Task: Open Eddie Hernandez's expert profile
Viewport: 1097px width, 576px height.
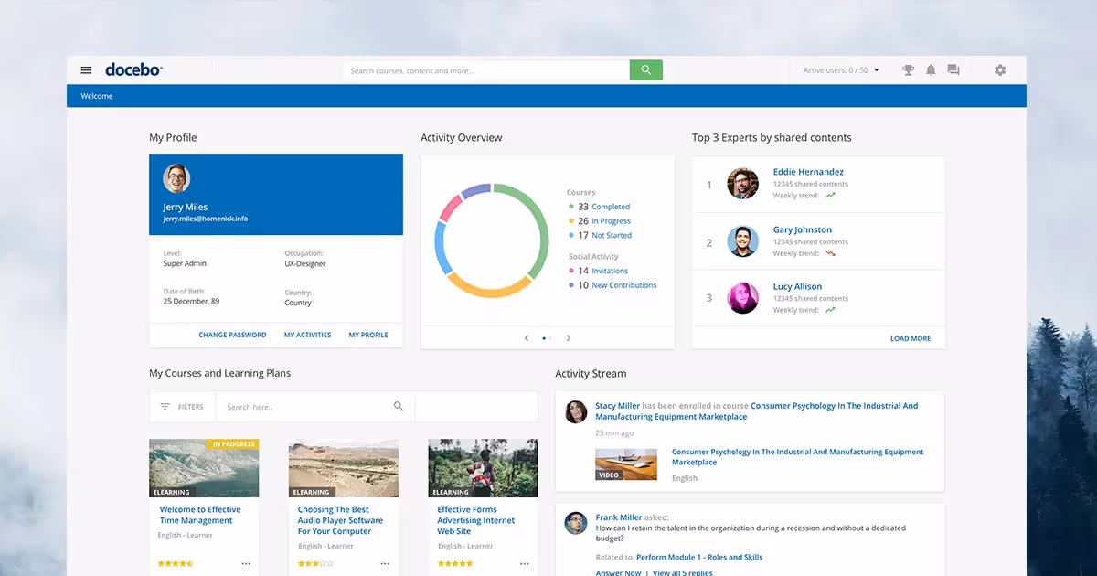Action: (x=808, y=172)
